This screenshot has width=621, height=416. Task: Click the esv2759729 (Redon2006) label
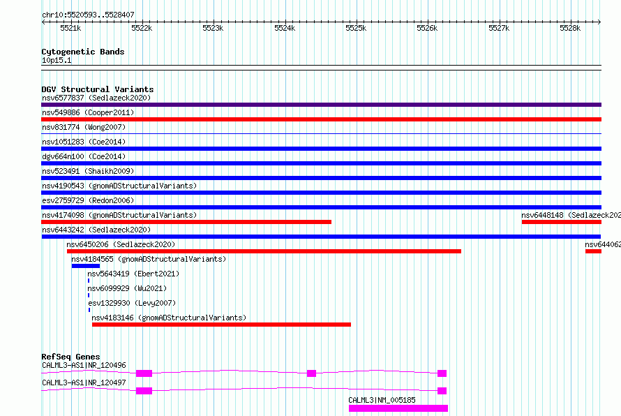pos(88,200)
